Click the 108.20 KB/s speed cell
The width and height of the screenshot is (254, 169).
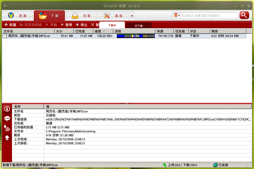105,36
